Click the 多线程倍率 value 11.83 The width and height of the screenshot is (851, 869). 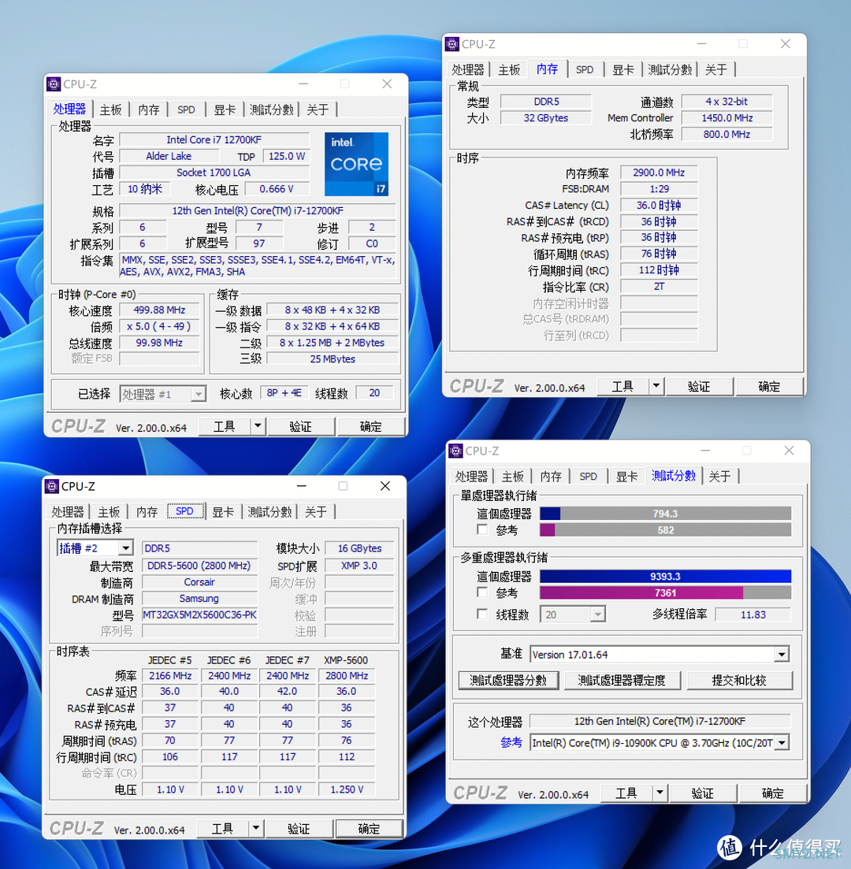[753, 614]
